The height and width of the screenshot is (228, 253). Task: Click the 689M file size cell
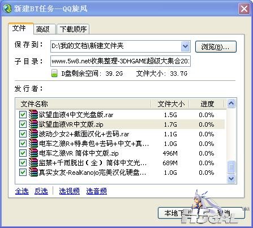tap(170, 163)
